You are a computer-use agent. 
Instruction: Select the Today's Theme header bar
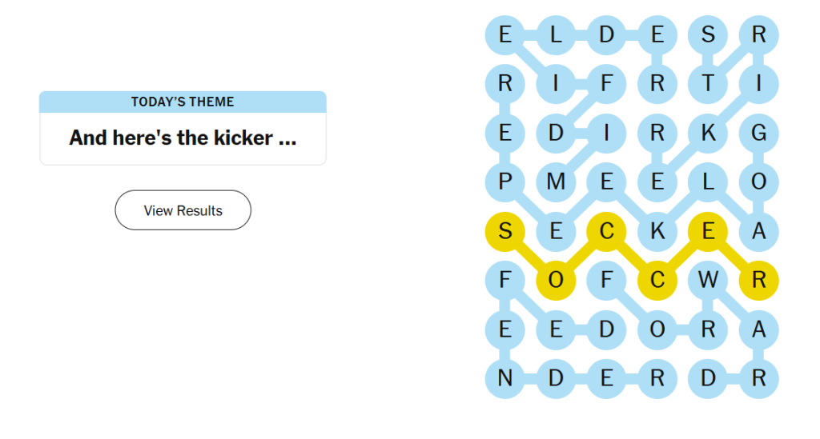(183, 102)
